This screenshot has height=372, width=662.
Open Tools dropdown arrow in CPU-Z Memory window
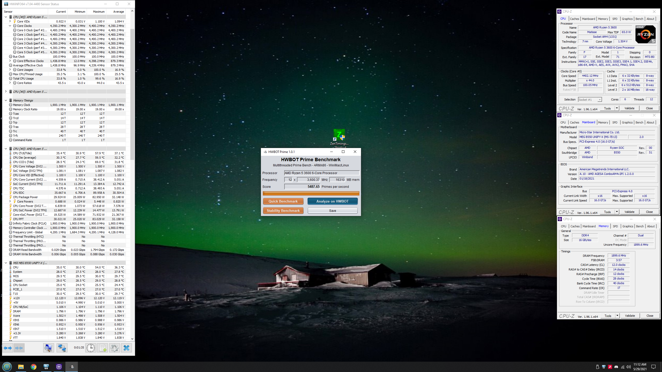[617, 316]
